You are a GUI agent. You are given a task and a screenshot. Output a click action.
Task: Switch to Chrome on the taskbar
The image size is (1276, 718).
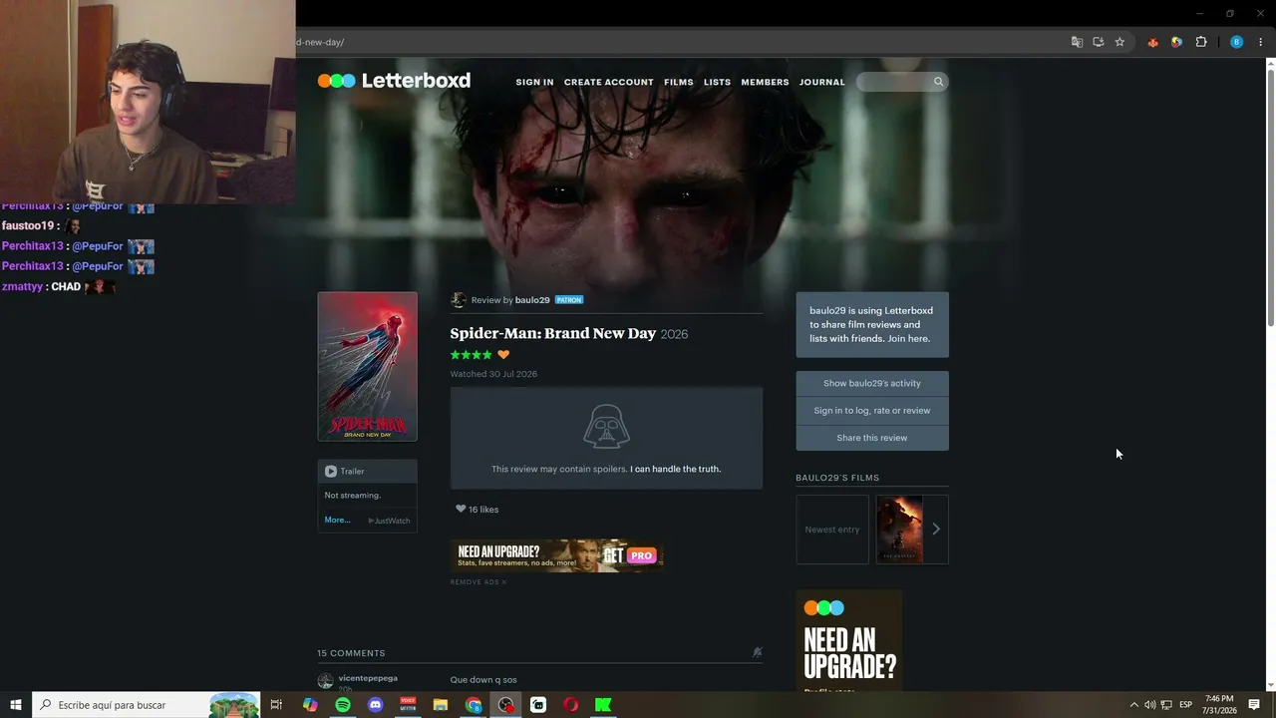[x=474, y=705]
